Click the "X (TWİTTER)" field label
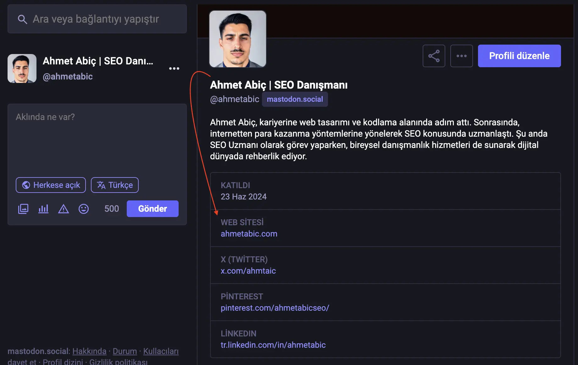 244,259
